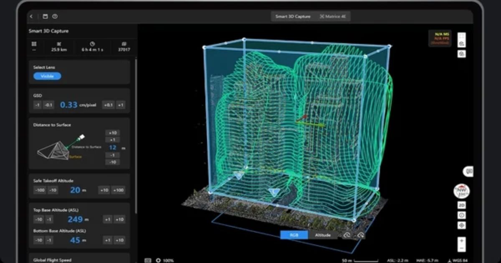Zoom out with the minus button
The width and height of the screenshot is (501, 263).
461,248
